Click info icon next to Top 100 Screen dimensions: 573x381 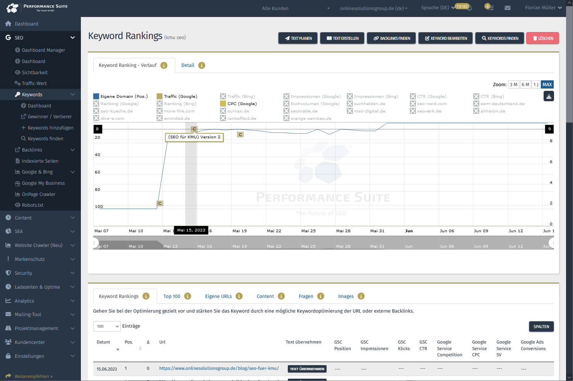coord(188,296)
